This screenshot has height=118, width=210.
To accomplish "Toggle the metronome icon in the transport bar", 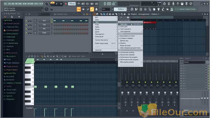I will pyautogui.click(x=79, y=4).
